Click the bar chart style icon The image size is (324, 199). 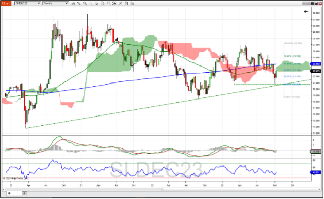tap(73, 3)
